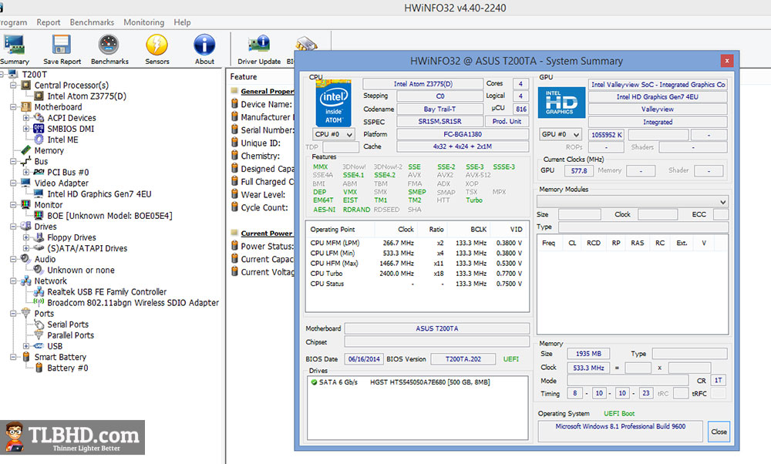The image size is (771, 464).
Task: Open Driver Update toolbar icon
Action: pos(258,44)
